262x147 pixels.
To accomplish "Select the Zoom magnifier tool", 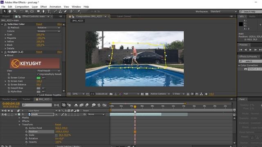I will pos(15,11).
